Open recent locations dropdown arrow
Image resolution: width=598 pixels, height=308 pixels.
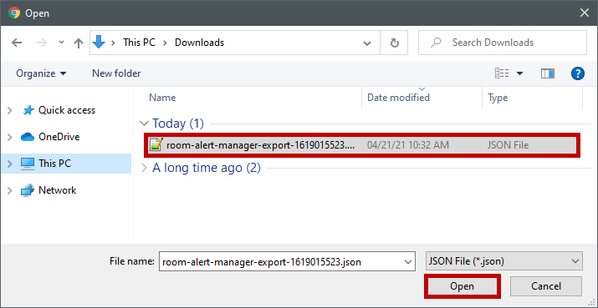pos(61,43)
